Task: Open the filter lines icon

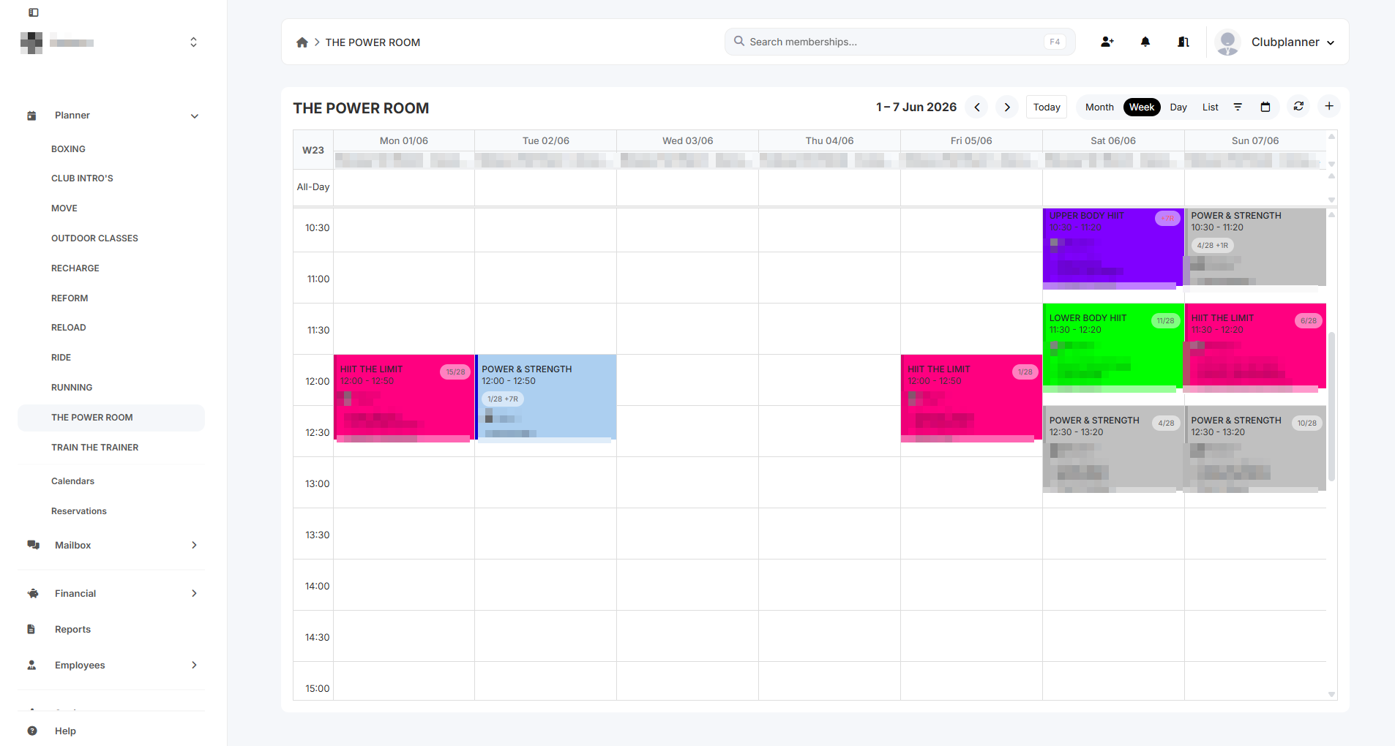Action: coord(1238,107)
